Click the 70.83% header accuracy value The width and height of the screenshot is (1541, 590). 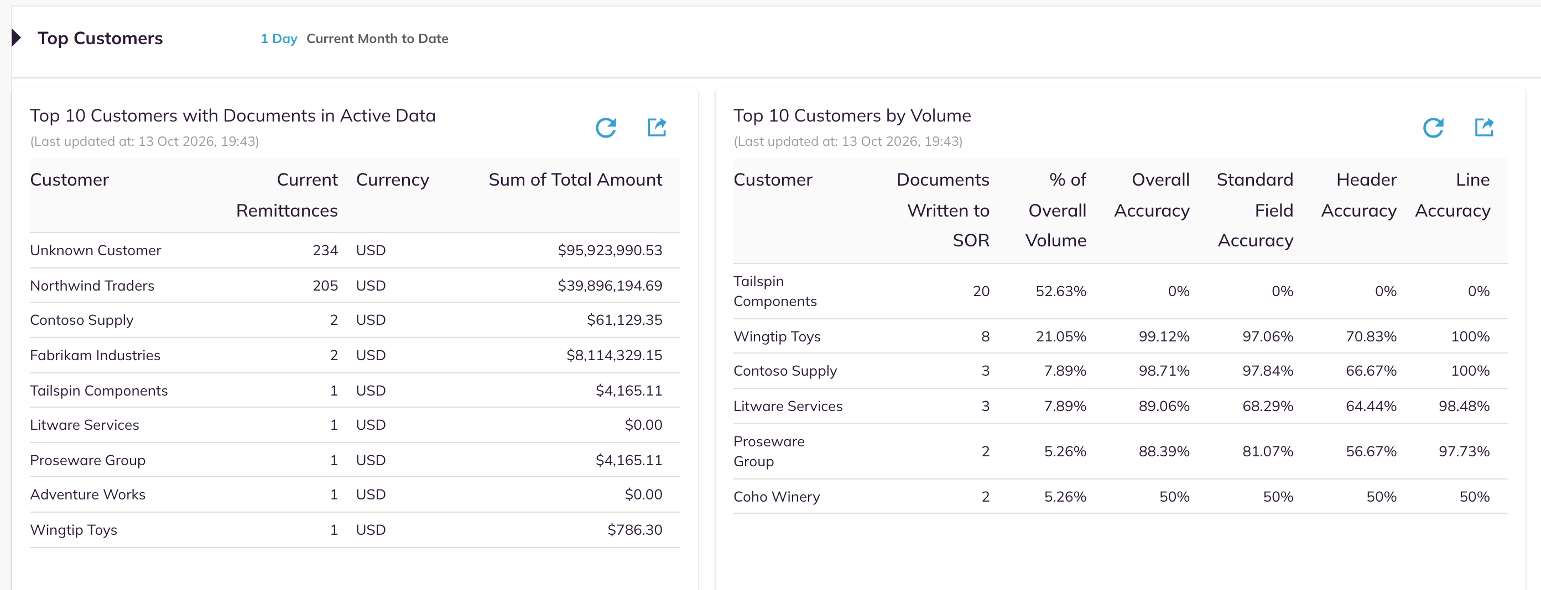[1371, 336]
